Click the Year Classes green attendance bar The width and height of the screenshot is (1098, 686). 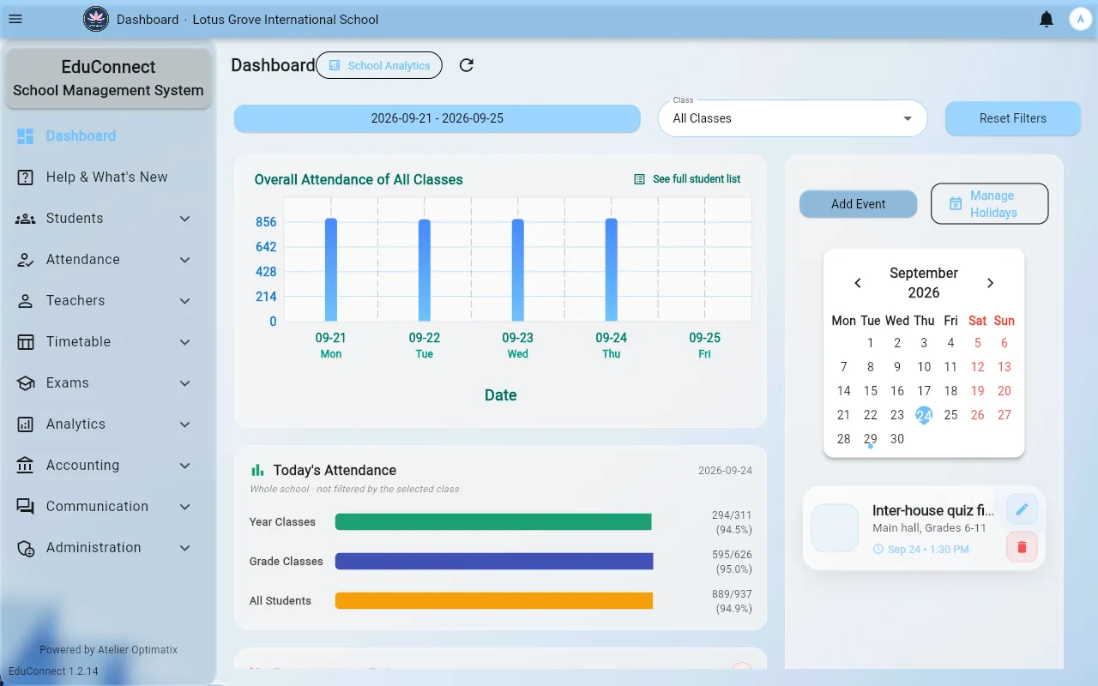click(493, 522)
